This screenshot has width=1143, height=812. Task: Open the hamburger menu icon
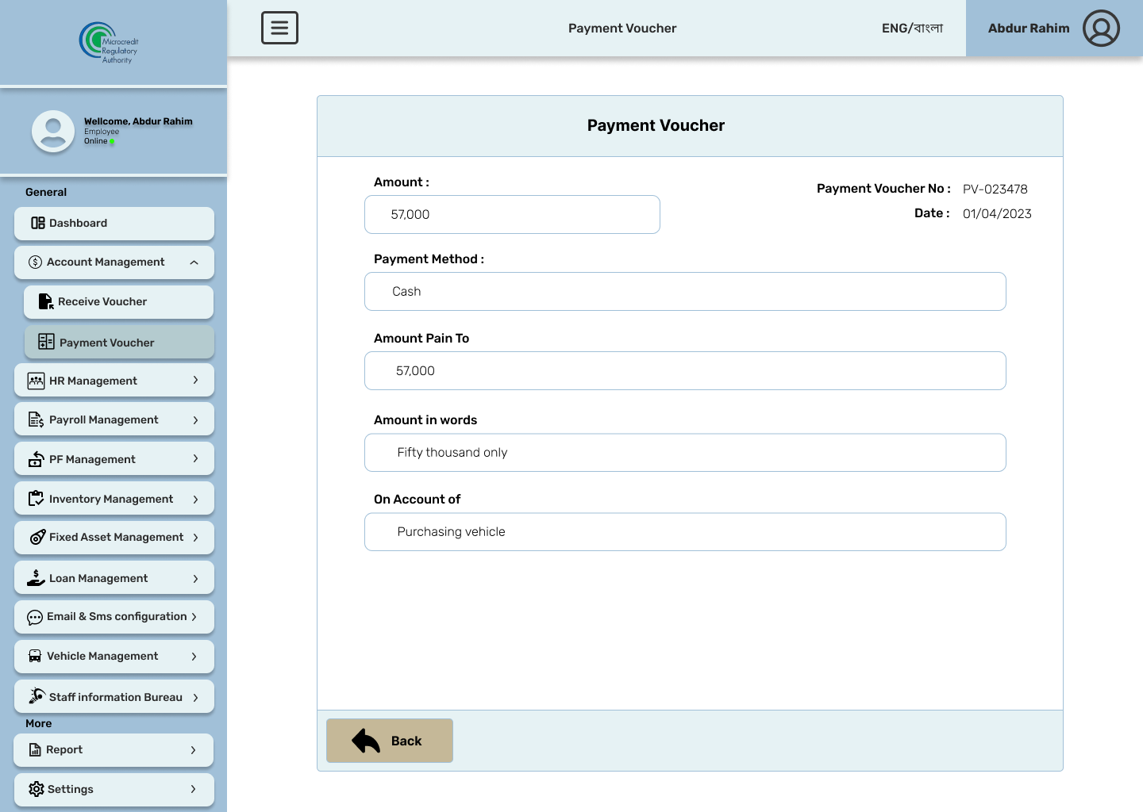click(279, 28)
